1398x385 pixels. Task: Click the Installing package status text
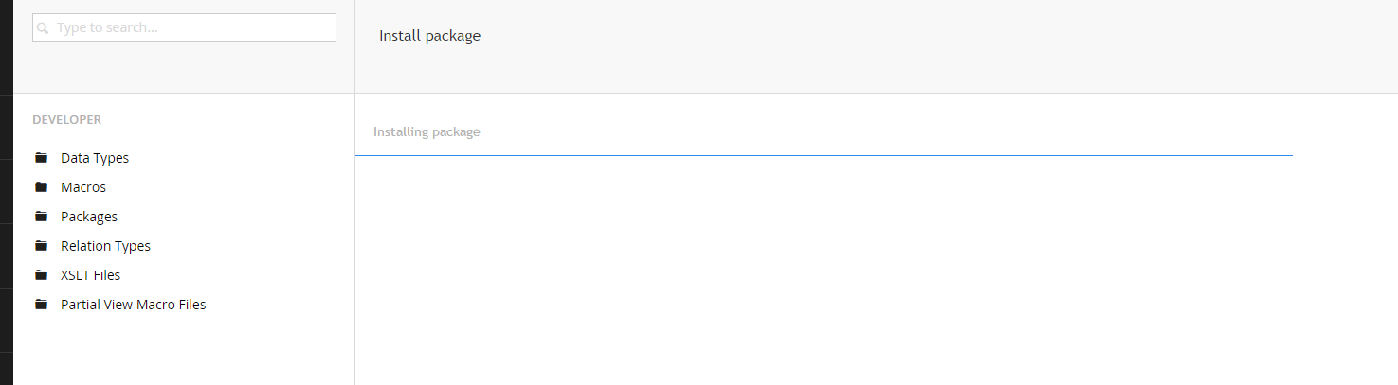pyautogui.click(x=427, y=131)
